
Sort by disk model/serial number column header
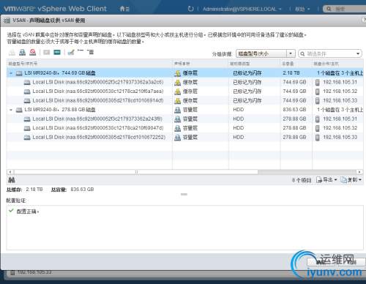[x=89, y=64]
